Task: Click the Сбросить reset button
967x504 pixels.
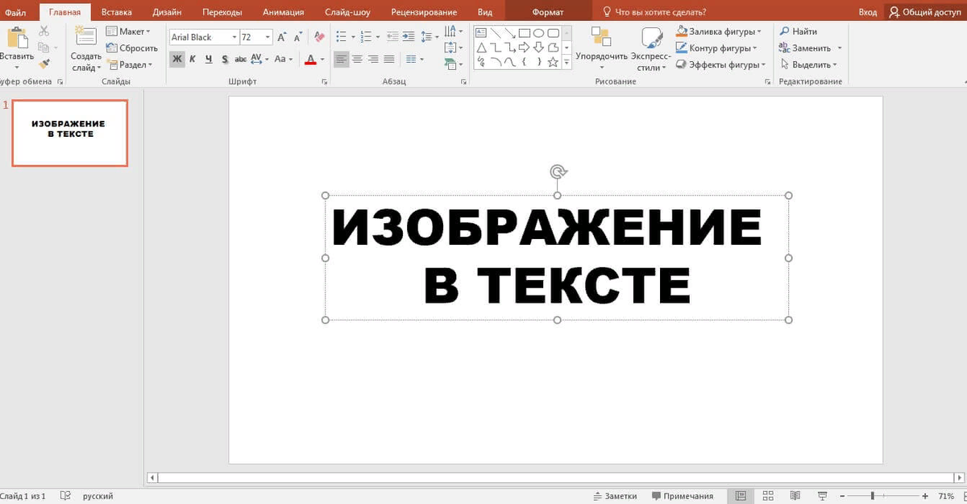Action: pos(132,48)
